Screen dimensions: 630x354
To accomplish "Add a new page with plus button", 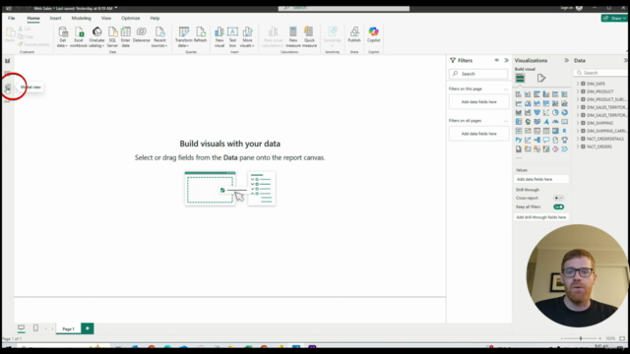I will (x=88, y=328).
